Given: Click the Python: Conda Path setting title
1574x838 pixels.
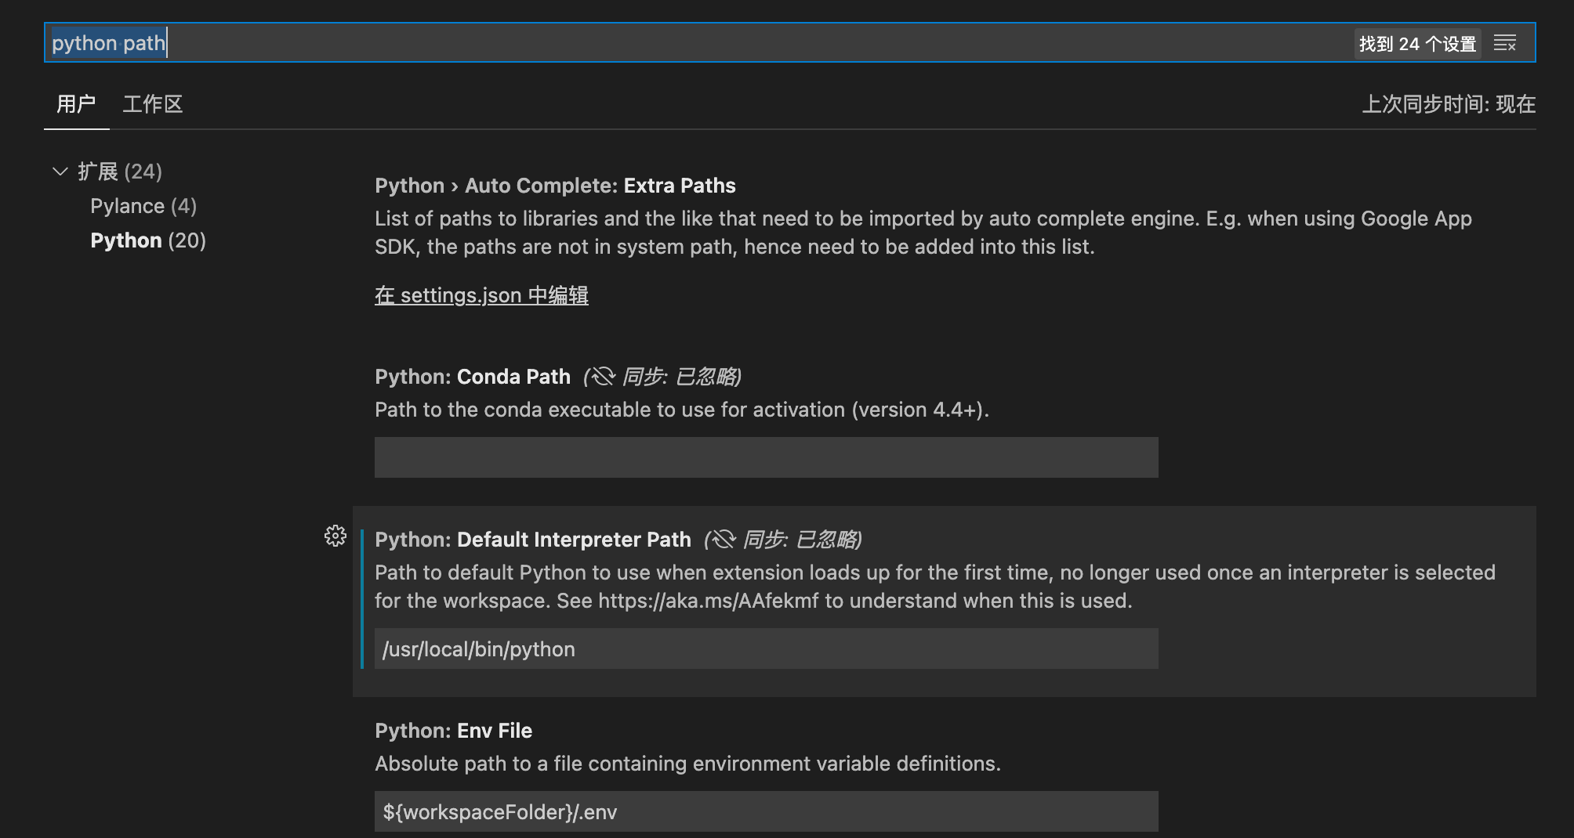Looking at the screenshot, I should point(473,377).
